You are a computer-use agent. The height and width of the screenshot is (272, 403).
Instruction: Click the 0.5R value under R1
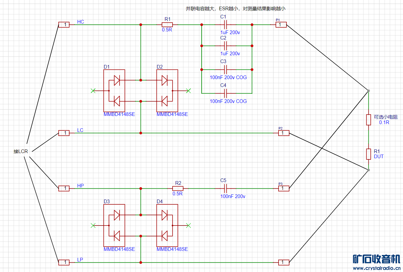click(167, 30)
